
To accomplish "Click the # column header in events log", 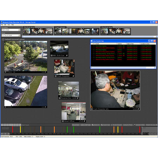I will click(94, 44).
